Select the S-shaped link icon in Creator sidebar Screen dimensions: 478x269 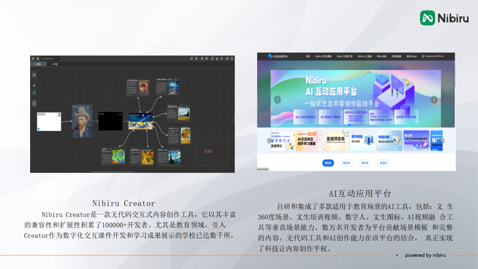coord(34,86)
